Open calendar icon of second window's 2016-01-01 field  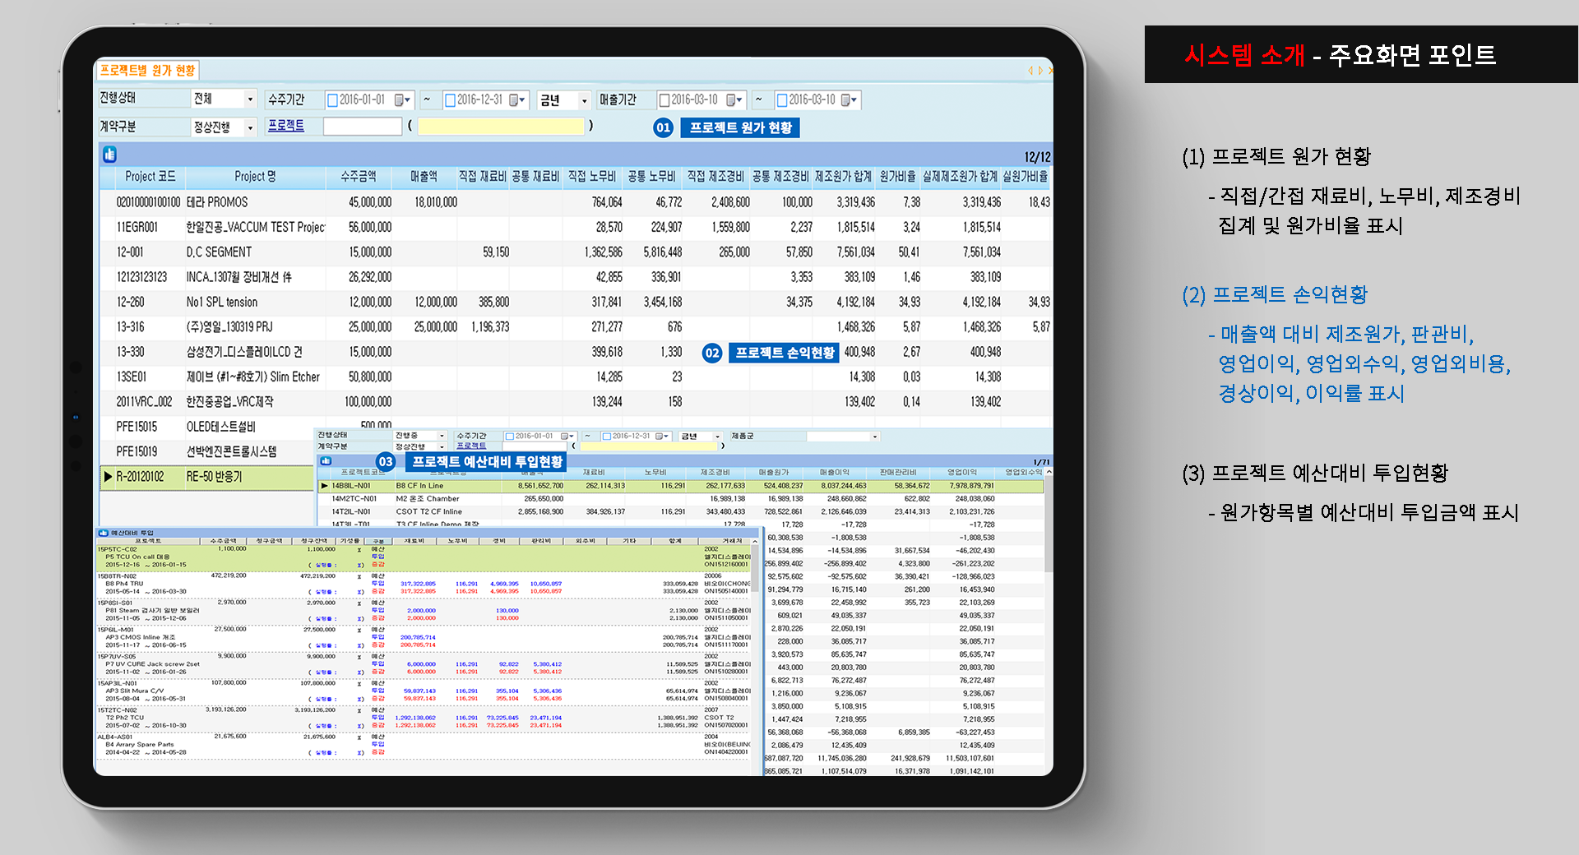pos(567,437)
